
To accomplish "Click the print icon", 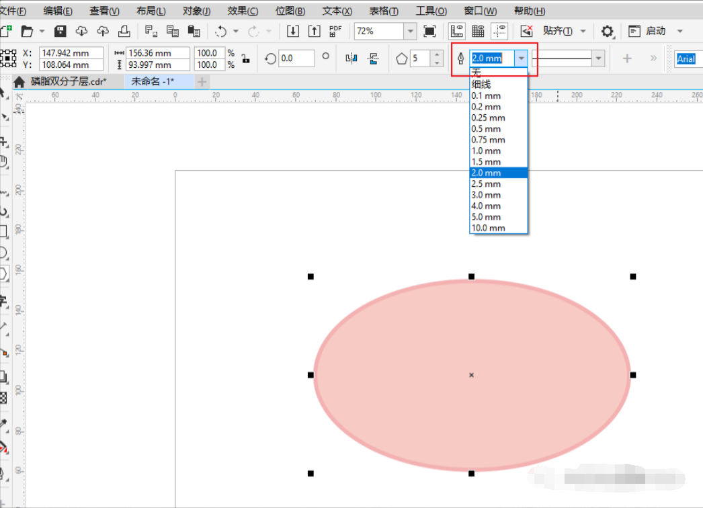I will tap(124, 31).
